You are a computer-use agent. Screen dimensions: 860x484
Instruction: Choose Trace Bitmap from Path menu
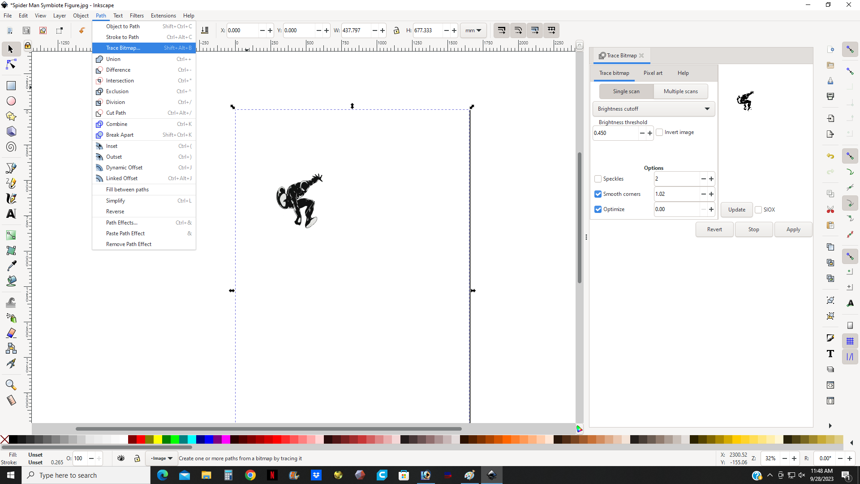[x=123, y=48]
